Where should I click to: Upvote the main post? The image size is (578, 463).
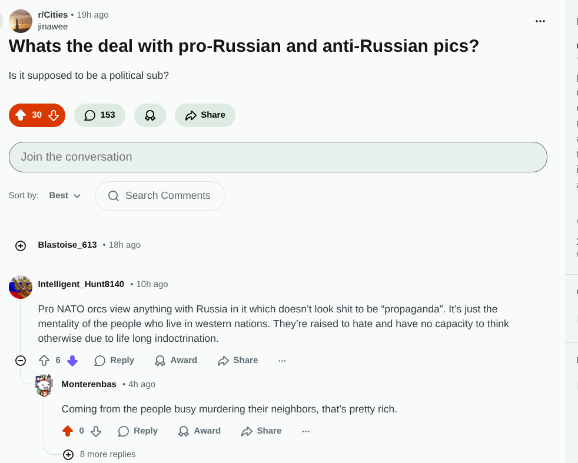point(21,115)
